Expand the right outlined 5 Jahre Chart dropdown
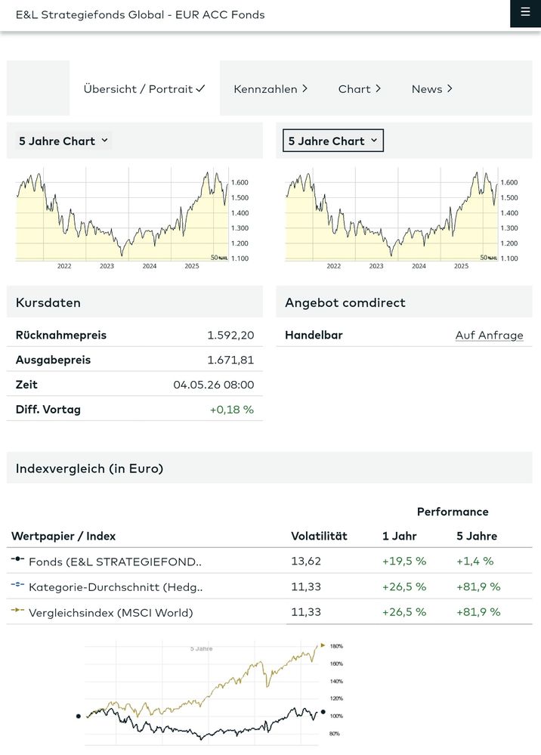Viewport: 541px width, 755px height. tap(333, 141)
